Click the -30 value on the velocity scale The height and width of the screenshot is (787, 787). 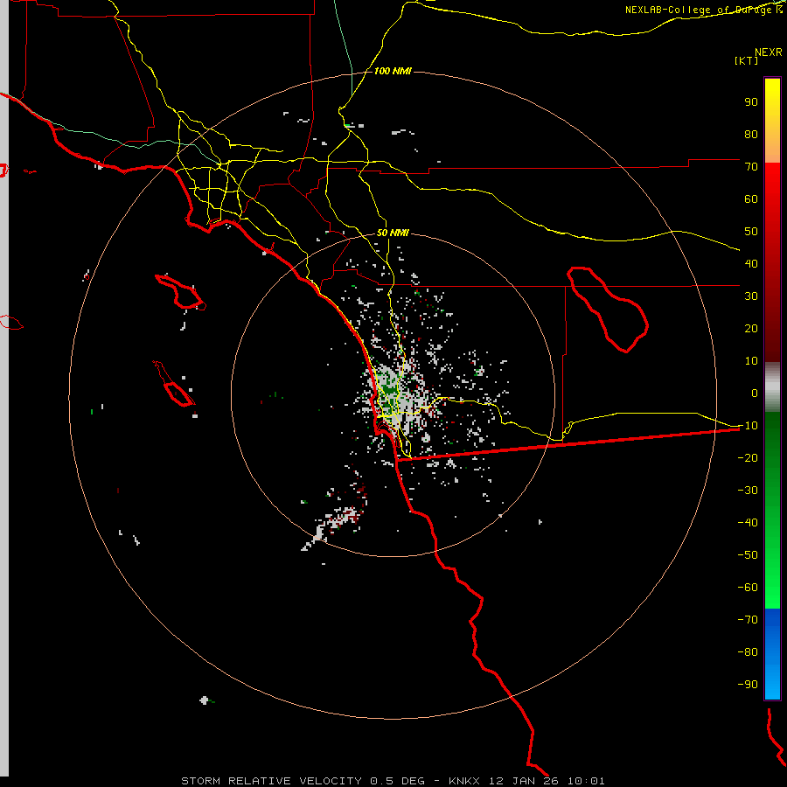(748, 491)
